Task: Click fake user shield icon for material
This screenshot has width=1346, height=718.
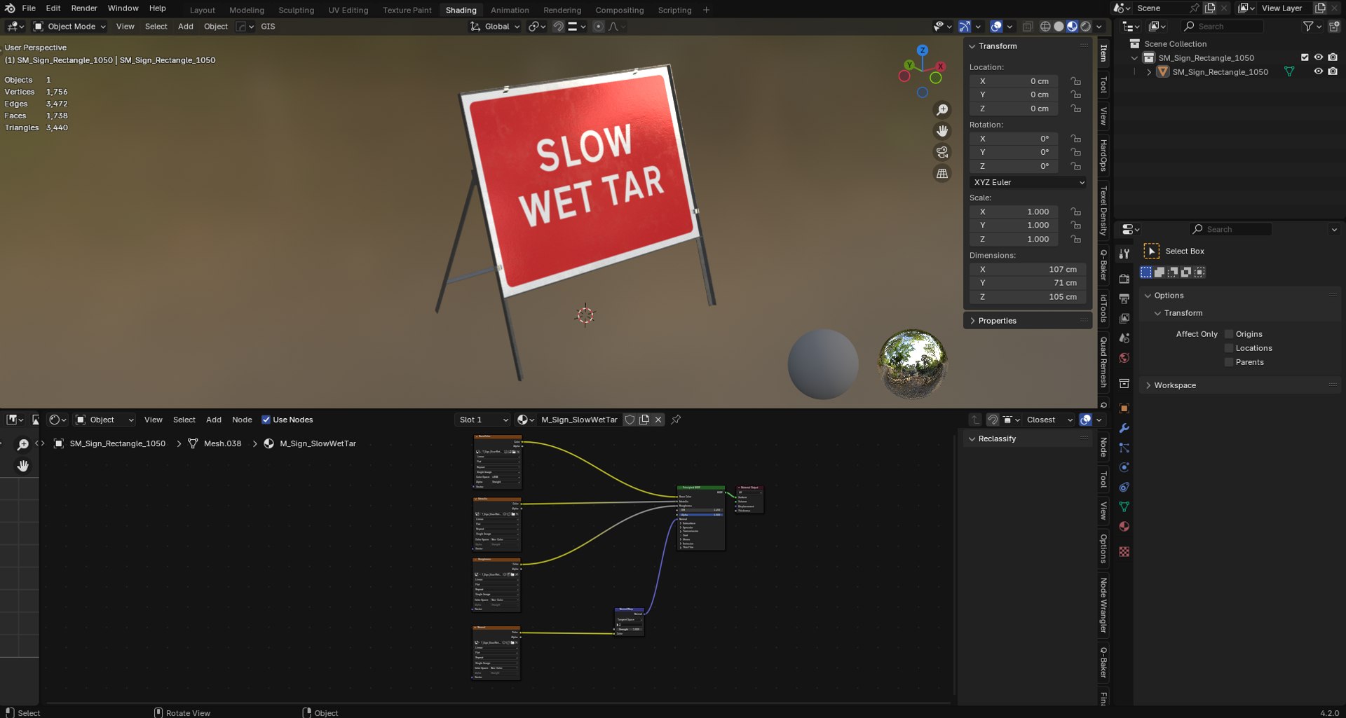Action: (x=630, y=420)
